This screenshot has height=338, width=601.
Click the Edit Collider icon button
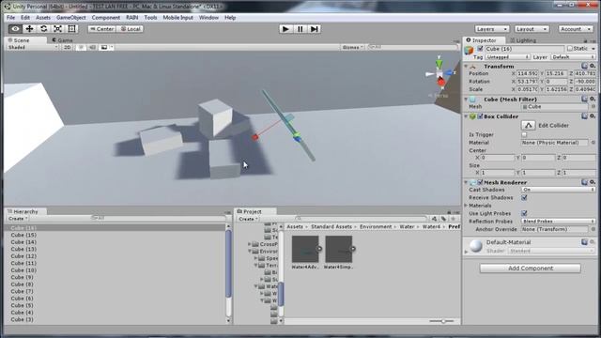[528, 125]
